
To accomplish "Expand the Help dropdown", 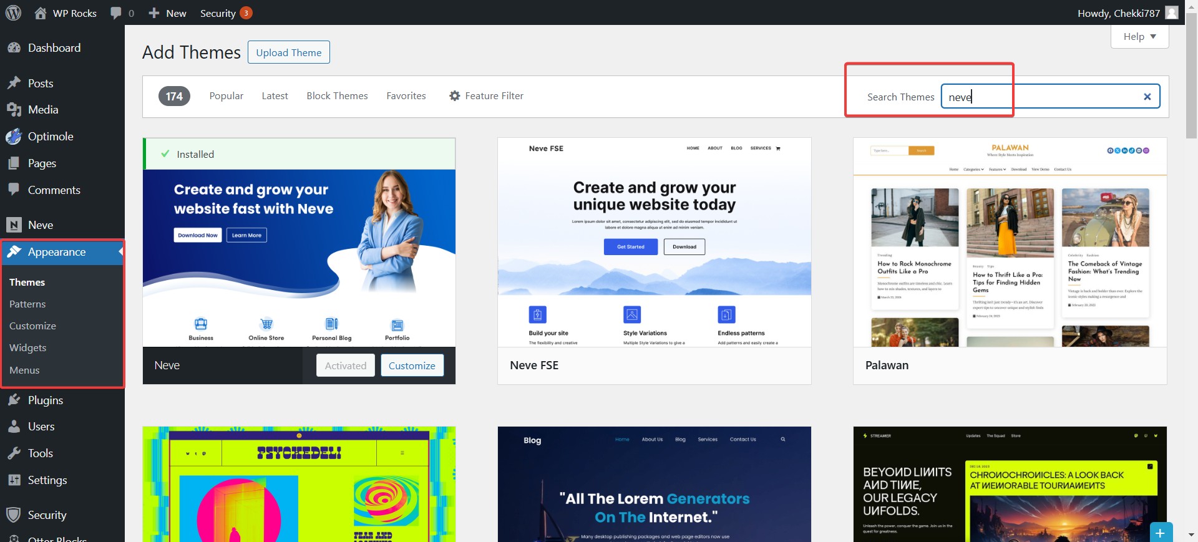I will [1139, 37].
